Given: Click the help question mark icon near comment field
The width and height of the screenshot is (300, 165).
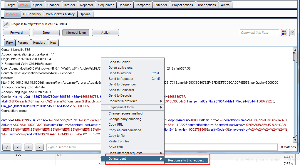Looking at the screenshot, I should (x=292, y=33).
